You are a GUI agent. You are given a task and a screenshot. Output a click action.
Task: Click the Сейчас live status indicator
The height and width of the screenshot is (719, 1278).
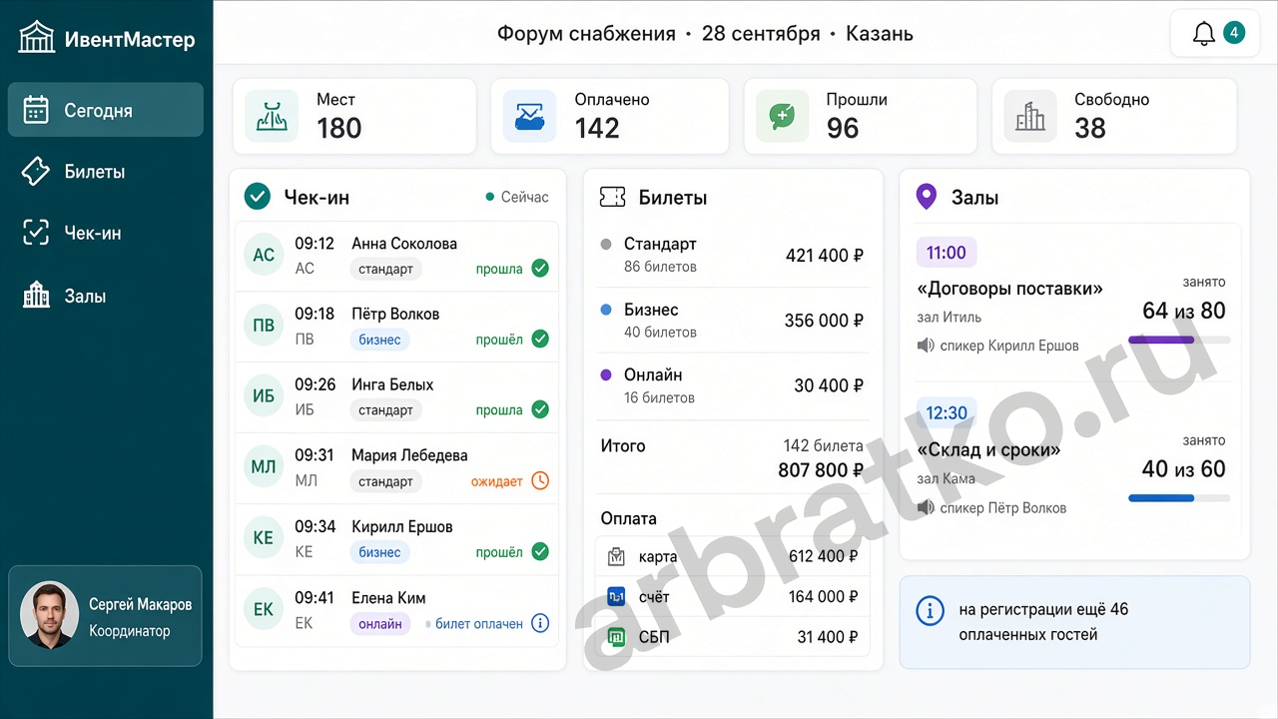pyautogui.click(x=517, y=197)
